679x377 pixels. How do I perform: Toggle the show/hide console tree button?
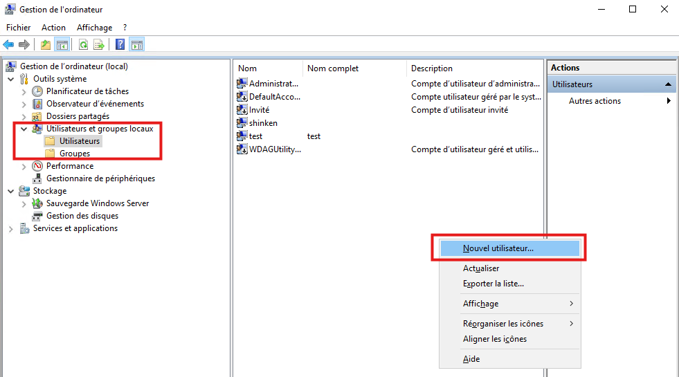click(62, 45)
